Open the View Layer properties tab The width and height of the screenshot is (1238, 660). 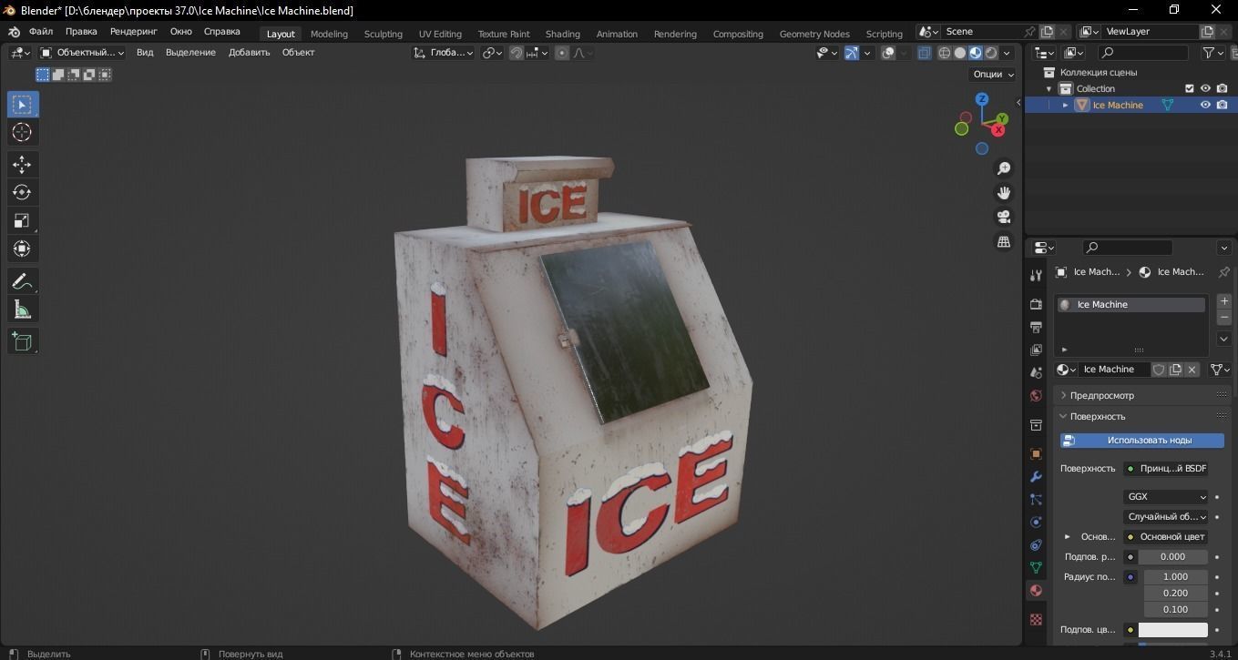click(1036, 350)
